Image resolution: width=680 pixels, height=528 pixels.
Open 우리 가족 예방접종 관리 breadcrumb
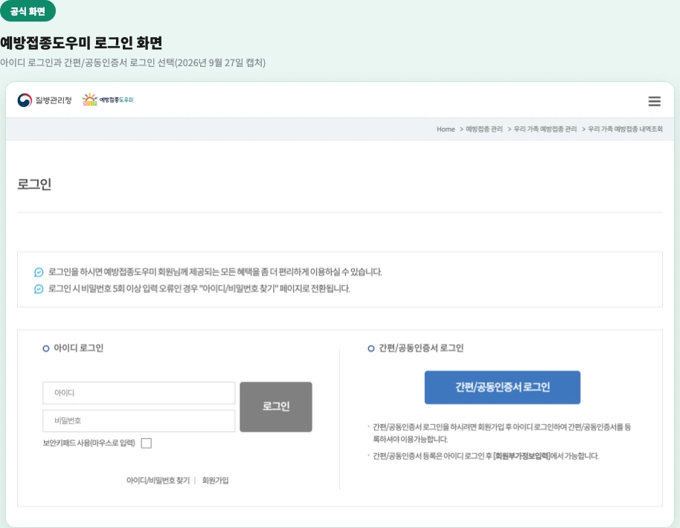[545, 129]
